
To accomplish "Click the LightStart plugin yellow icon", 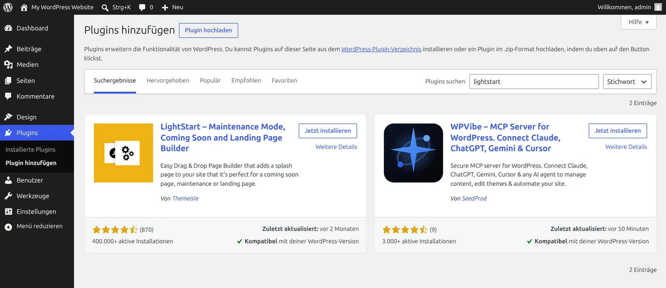I will (x=123, y=153).
